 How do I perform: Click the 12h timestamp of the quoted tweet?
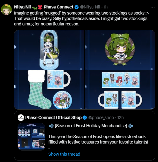(120, 117)
